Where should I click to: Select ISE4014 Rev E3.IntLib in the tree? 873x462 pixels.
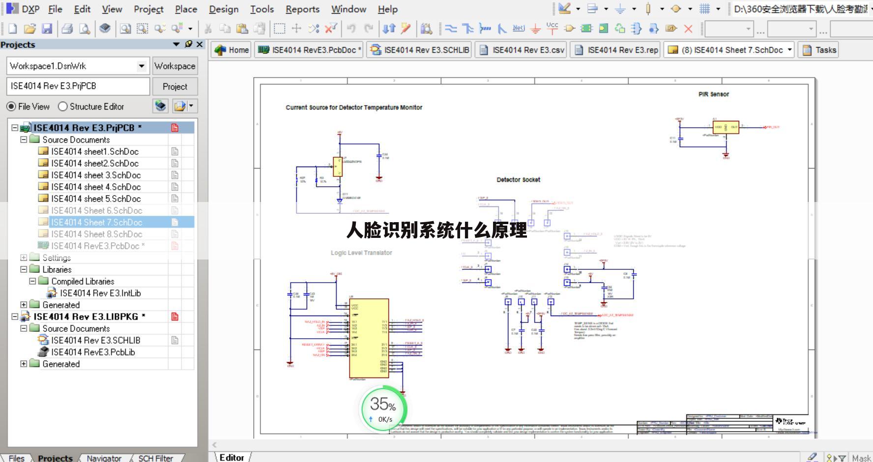coord(100,293)
